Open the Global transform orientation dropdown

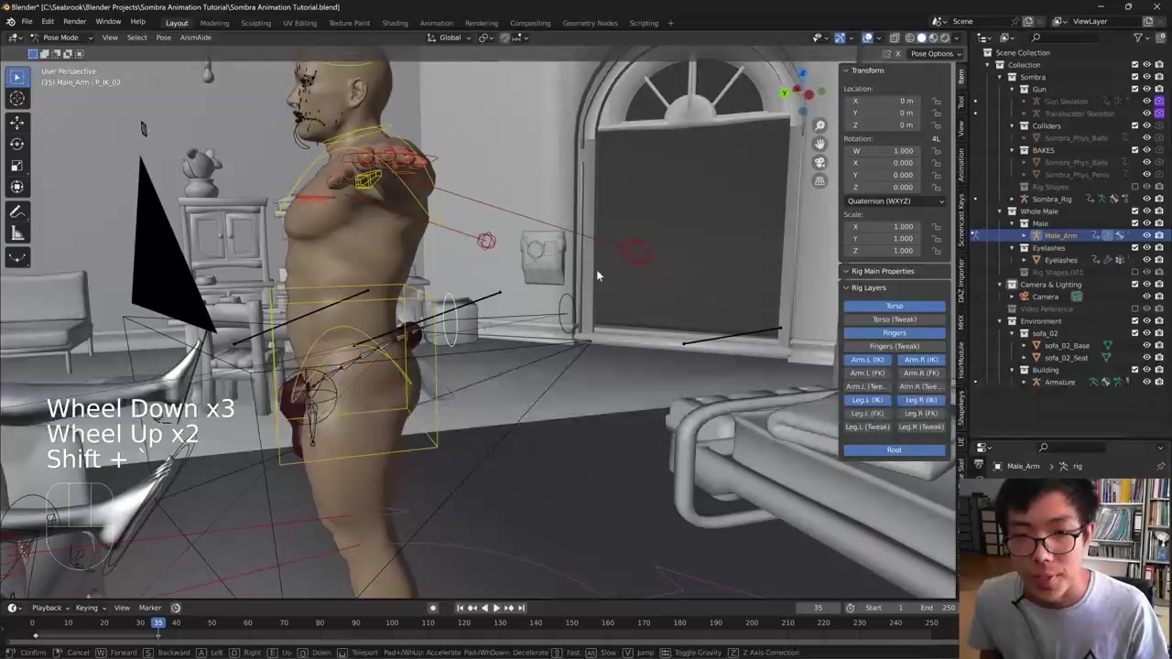[x=450, y=38]
